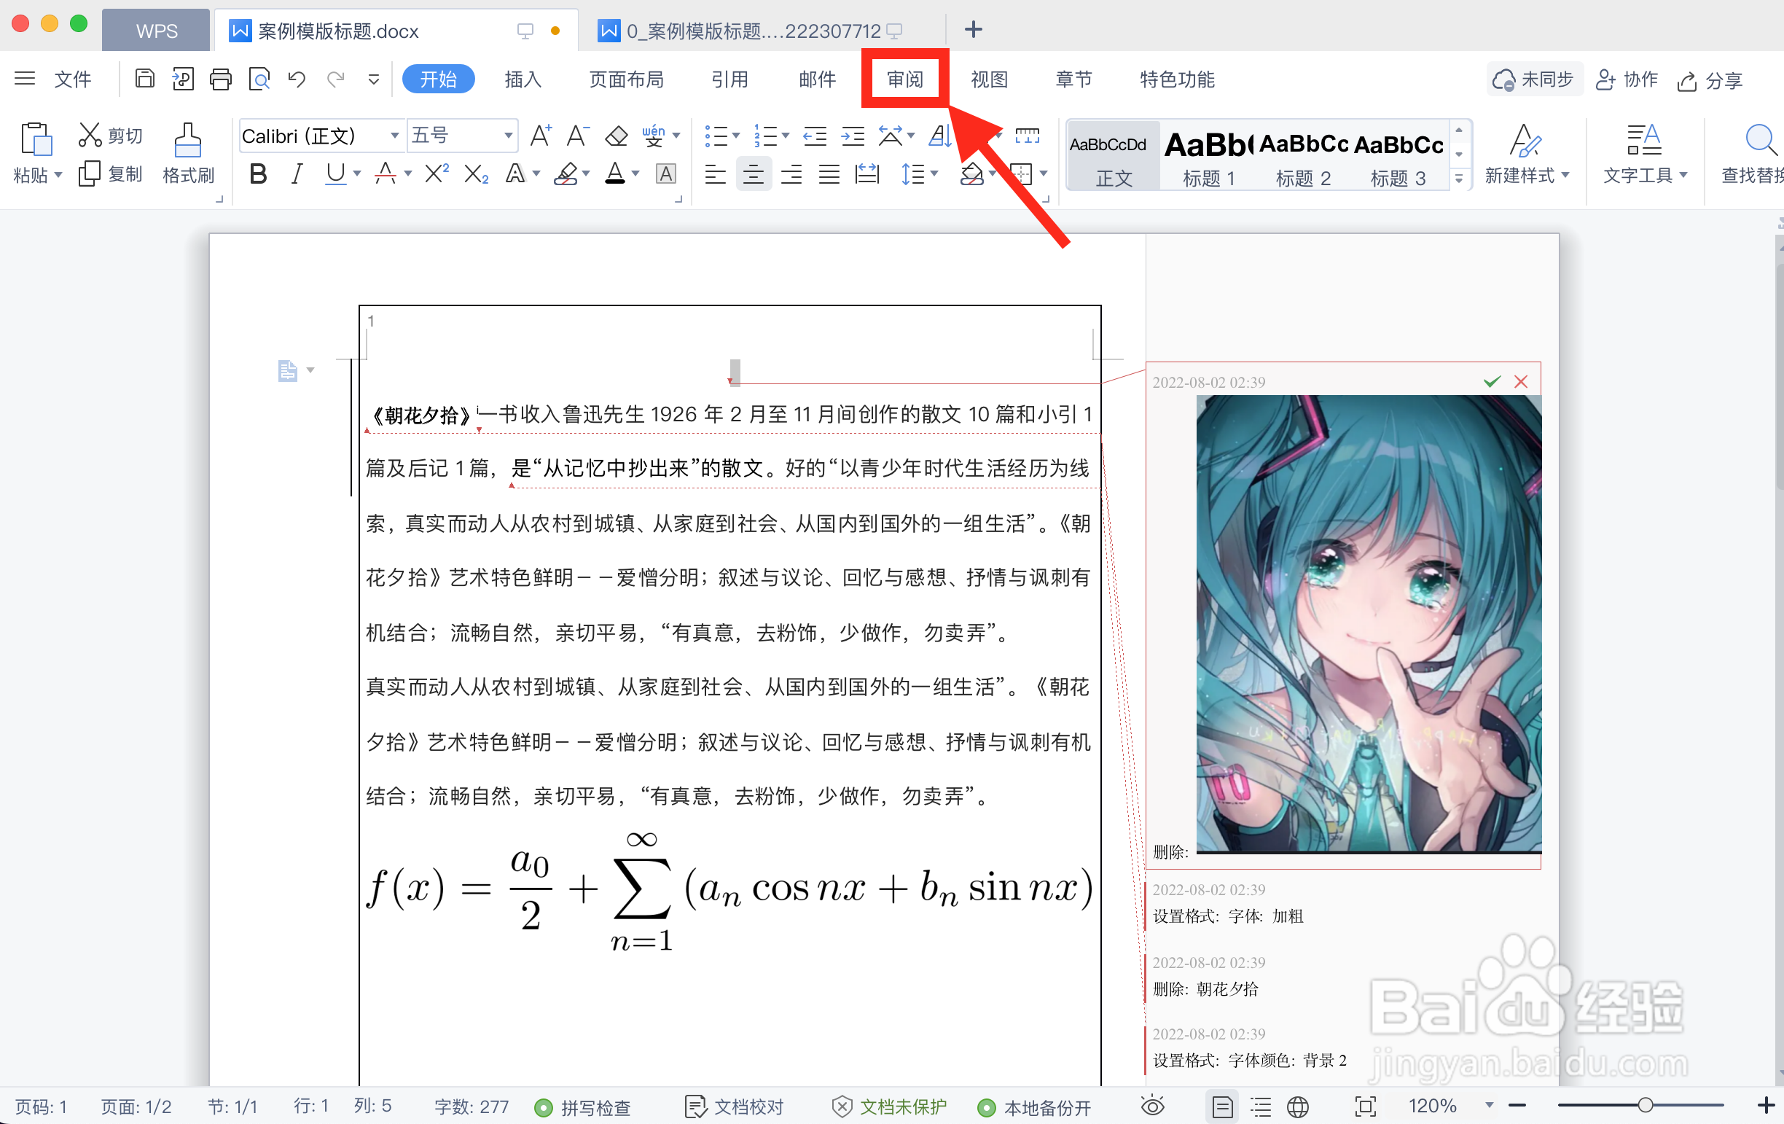Click the 协作 collaborate button
The image size is (1784, 1124).
(1627, 79)
